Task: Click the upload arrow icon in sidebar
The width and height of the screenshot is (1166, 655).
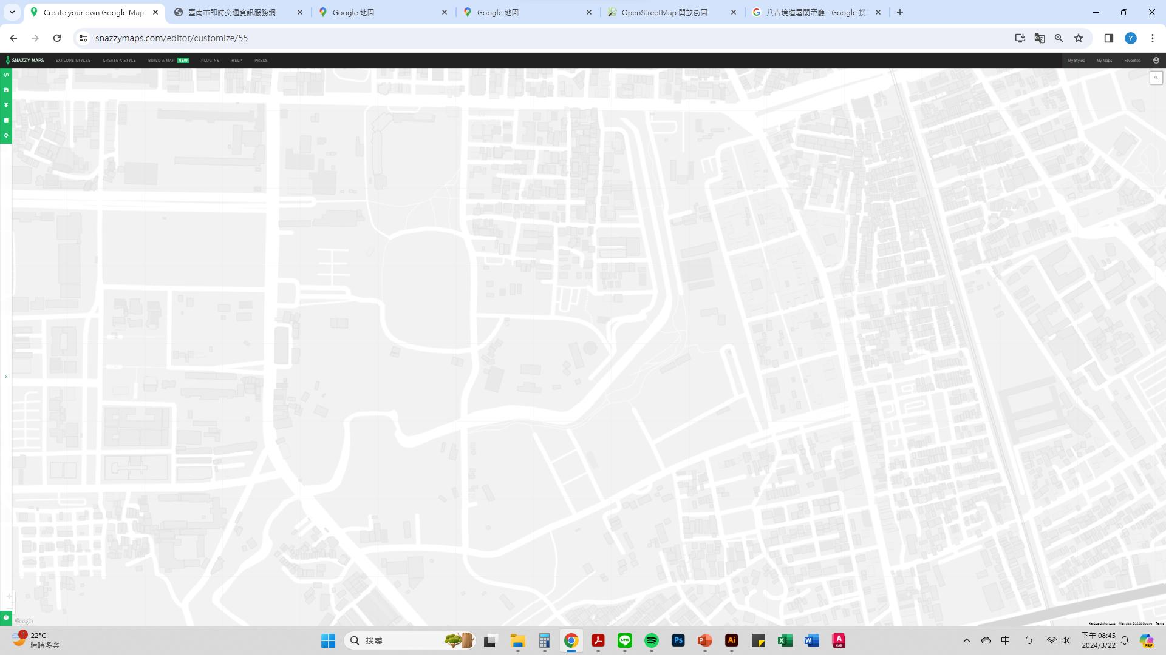Action: coord(6,105)
